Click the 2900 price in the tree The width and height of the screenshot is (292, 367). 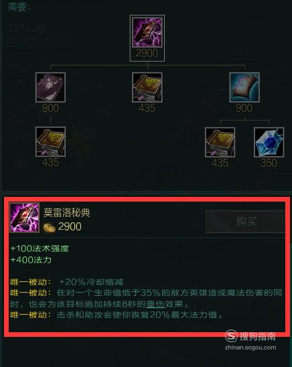[x=147, y=53]
